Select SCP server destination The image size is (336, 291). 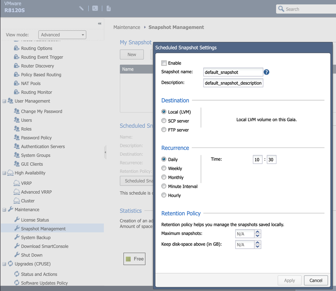[164, 121]
